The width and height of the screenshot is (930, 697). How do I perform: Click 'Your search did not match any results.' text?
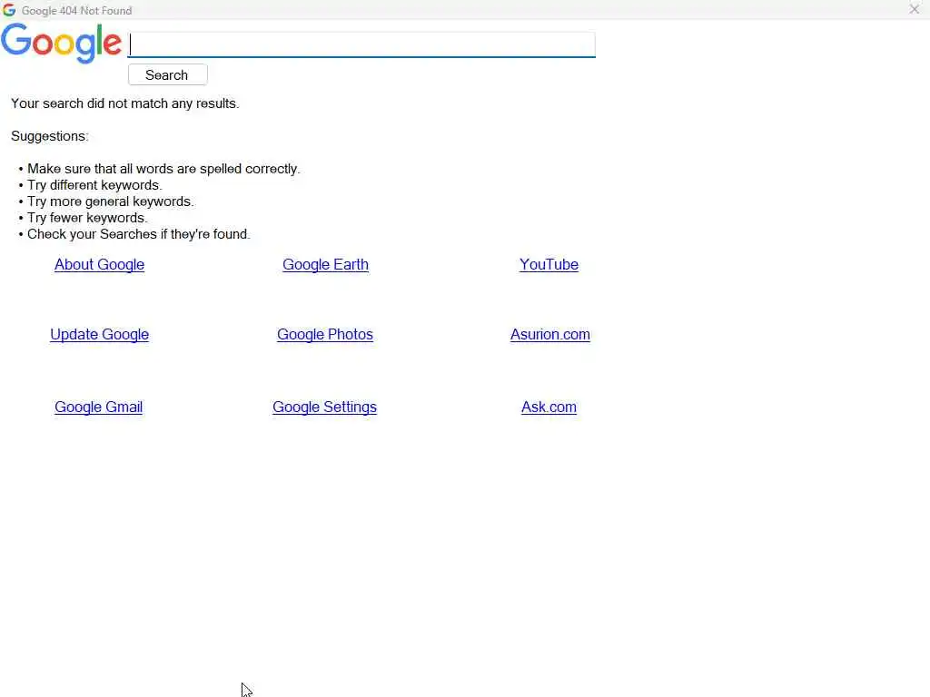125,103
